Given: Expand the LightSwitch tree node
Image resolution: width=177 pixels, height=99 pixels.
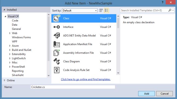Looking at the screenshot, I should click(10, 58).
